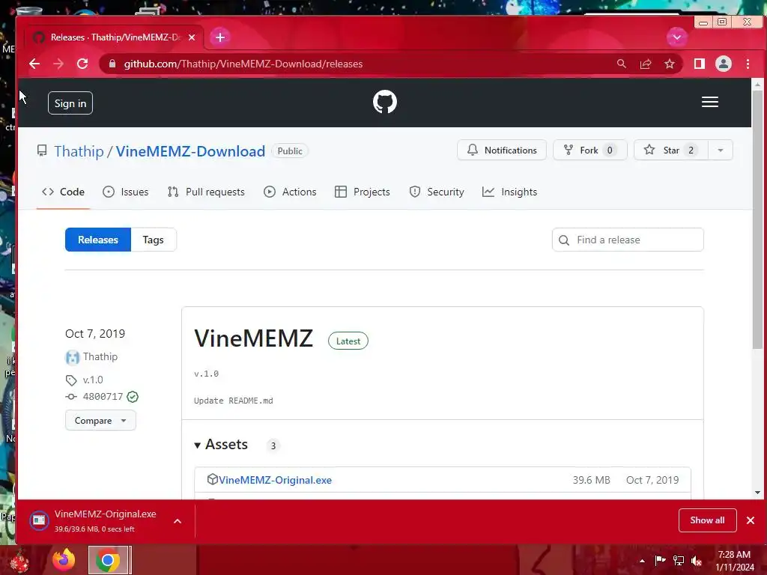Open commit 4800717 link

tap(103, 397)
